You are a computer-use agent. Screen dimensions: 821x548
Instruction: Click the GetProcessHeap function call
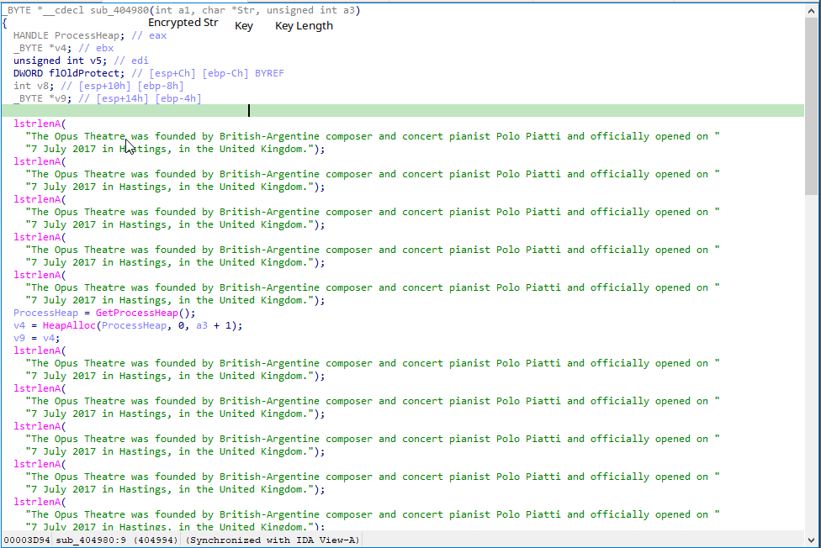[x=133, y=313]
